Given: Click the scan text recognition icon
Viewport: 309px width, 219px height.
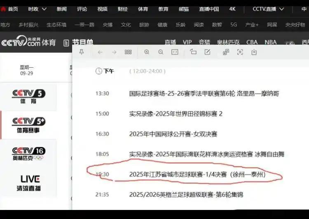Looking at the screenshot, I should pos(240,52).
